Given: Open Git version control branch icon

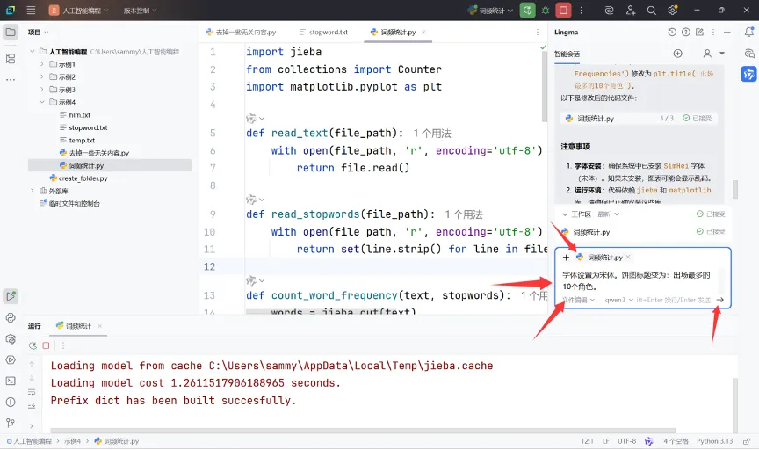Looking at the screenshot, I should pyautogui.click(x=11, y=423).
